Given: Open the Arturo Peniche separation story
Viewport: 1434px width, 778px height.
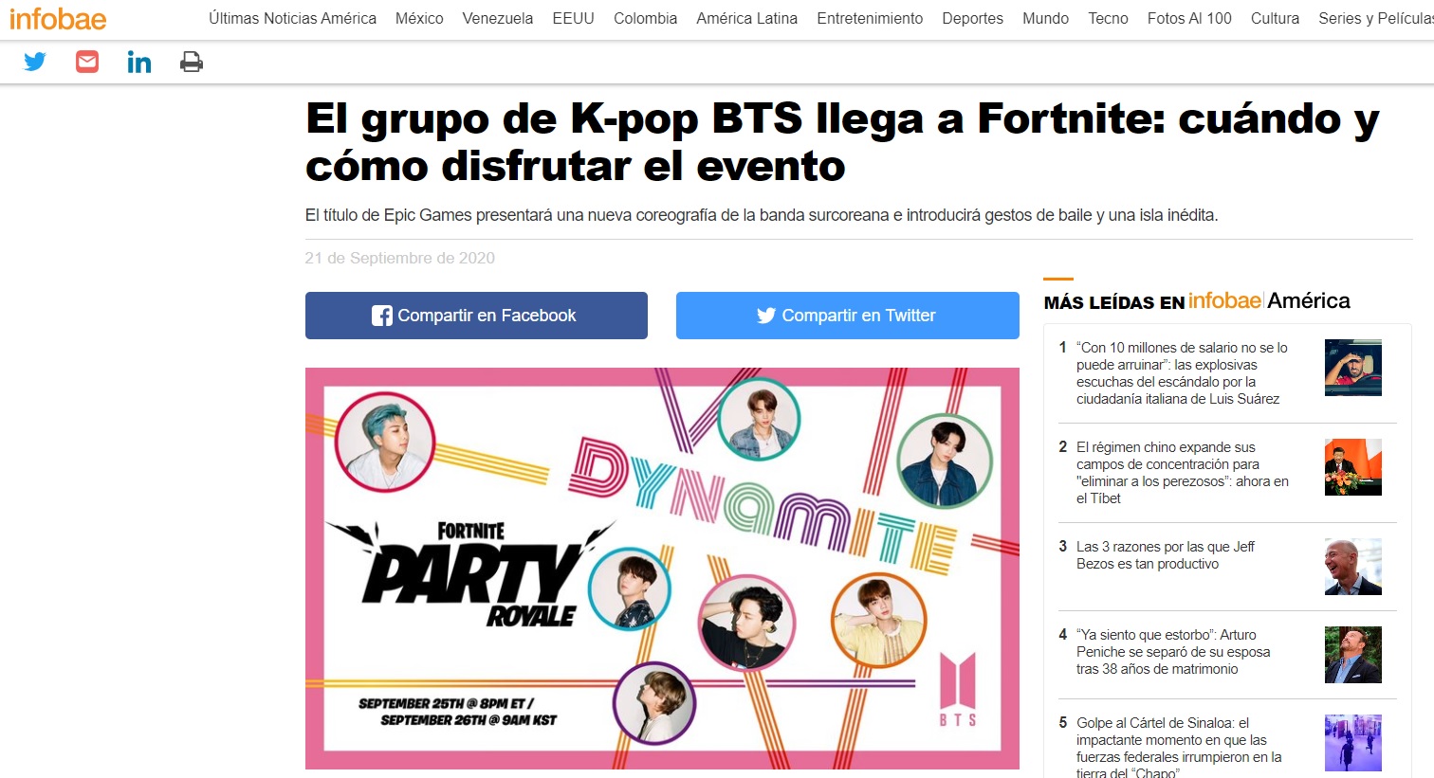Looking at the screenshot, I should pyautogui.click(x=1173, y=652).
